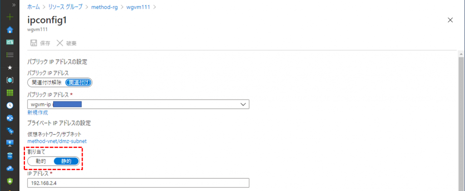Click the green plus Create resource icon

pos(10,17)
